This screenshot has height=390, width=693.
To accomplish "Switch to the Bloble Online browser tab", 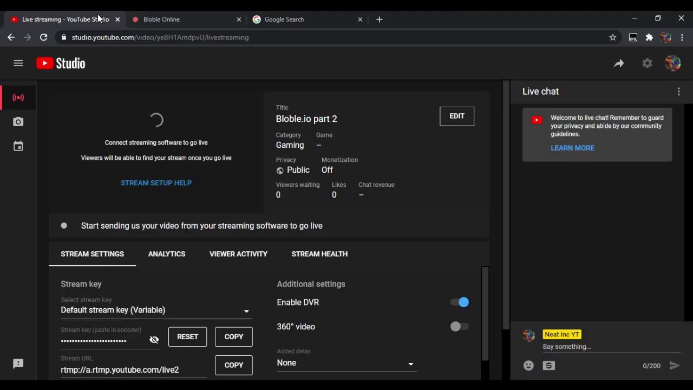I will tap(186, 19).
